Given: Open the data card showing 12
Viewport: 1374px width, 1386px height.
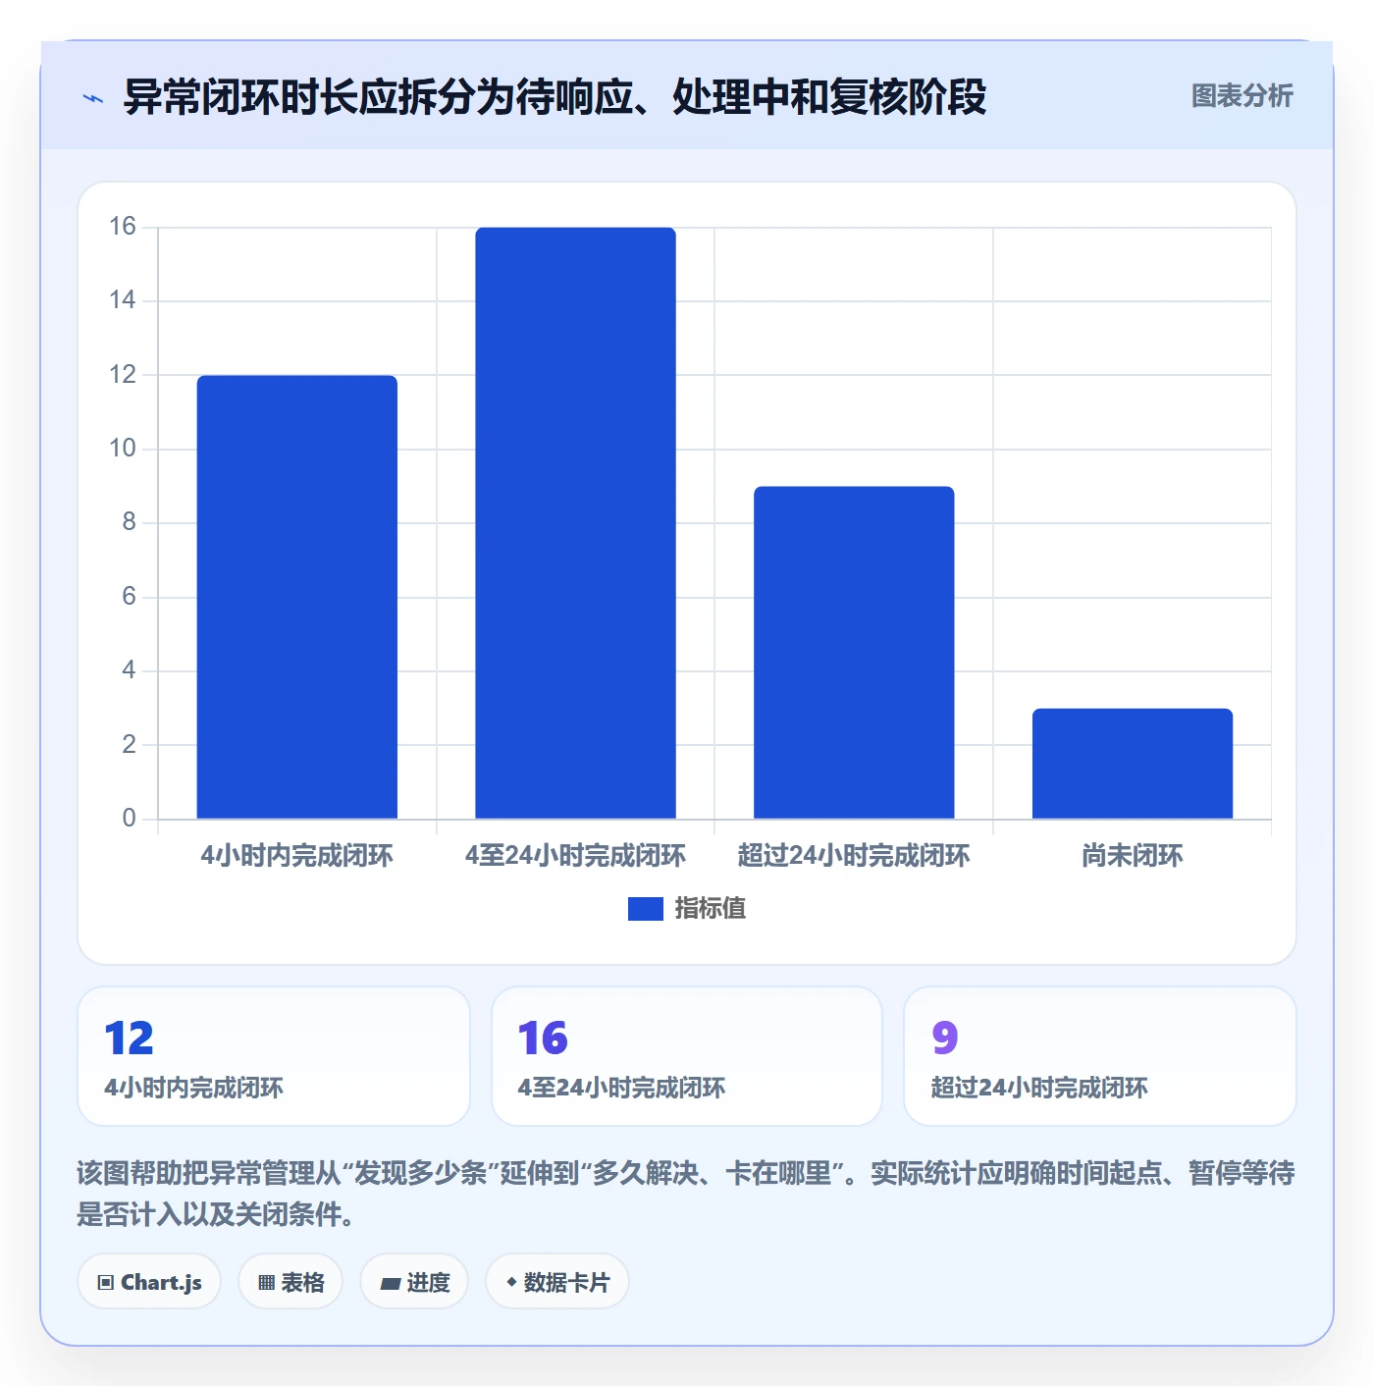Looking at the screenshot, I should point(274,1056).
